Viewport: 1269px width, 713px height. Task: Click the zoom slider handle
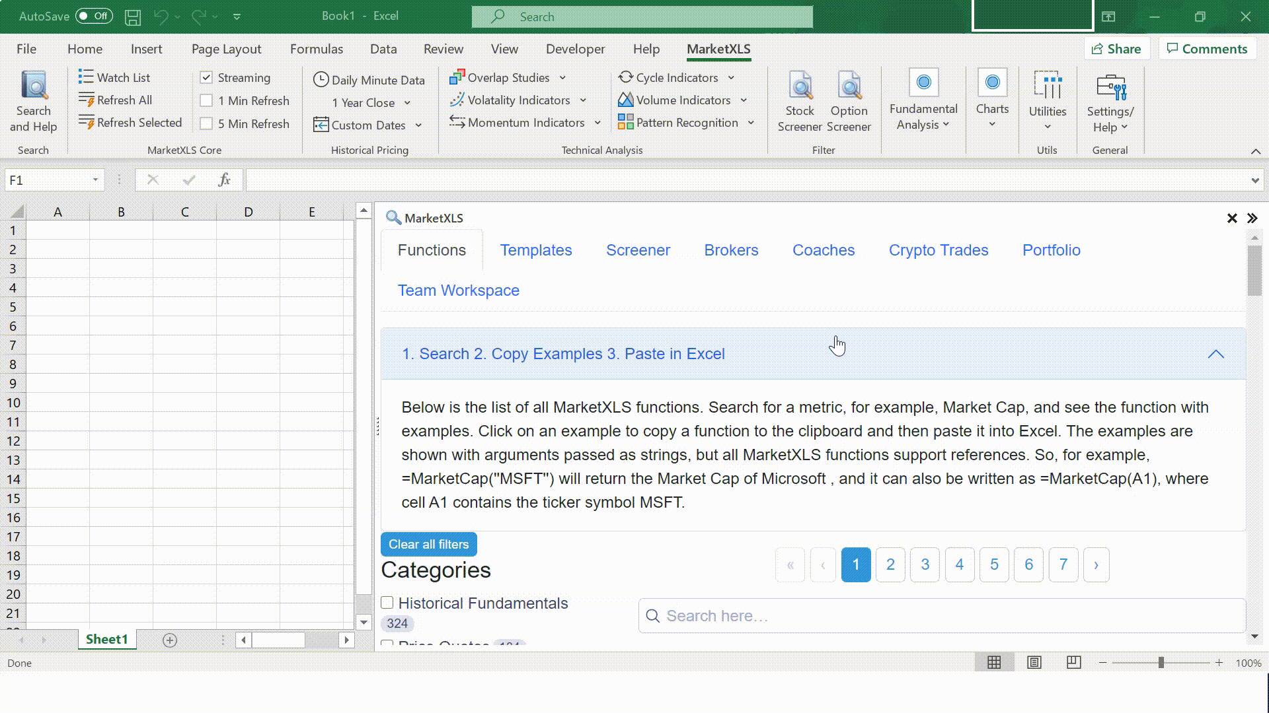[x=1161, y=662]
